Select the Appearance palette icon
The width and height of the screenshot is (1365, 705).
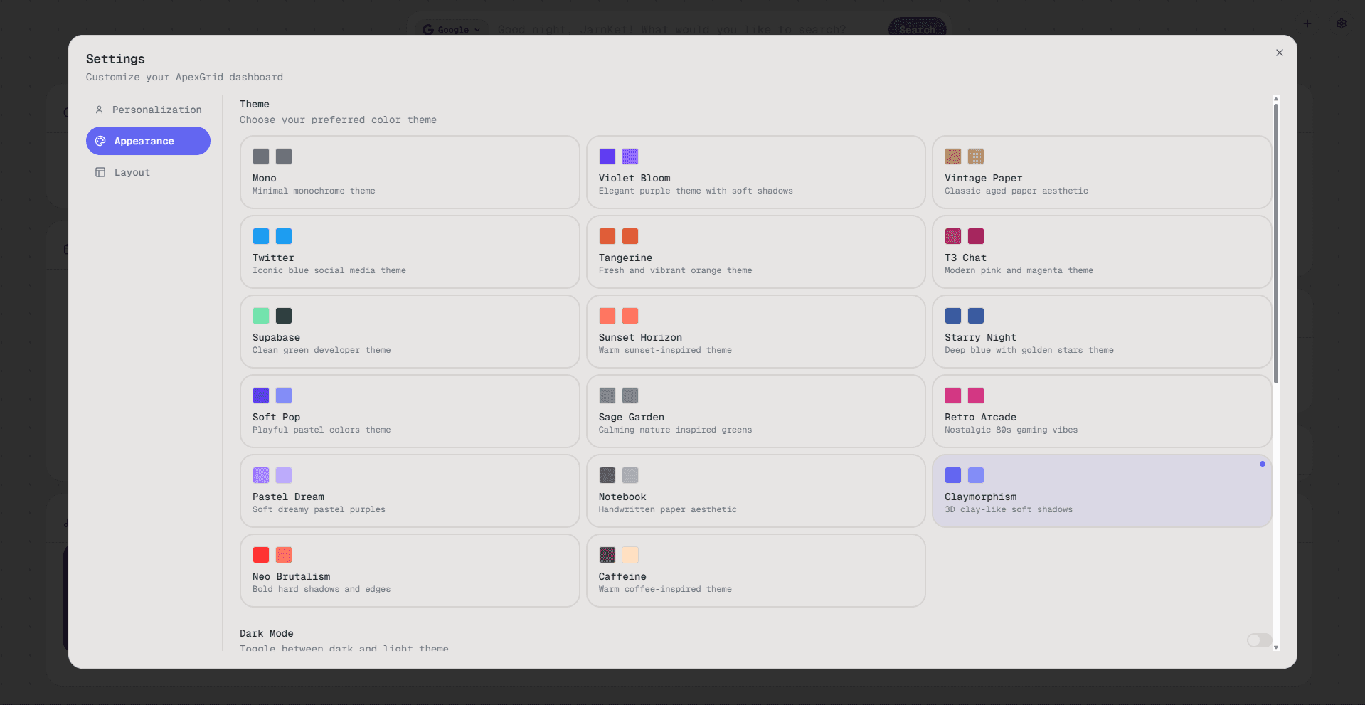click(x=100, y=141)
